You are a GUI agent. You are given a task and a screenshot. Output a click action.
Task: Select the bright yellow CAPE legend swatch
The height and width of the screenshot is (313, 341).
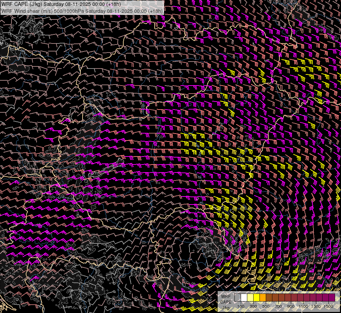(256, 297)
